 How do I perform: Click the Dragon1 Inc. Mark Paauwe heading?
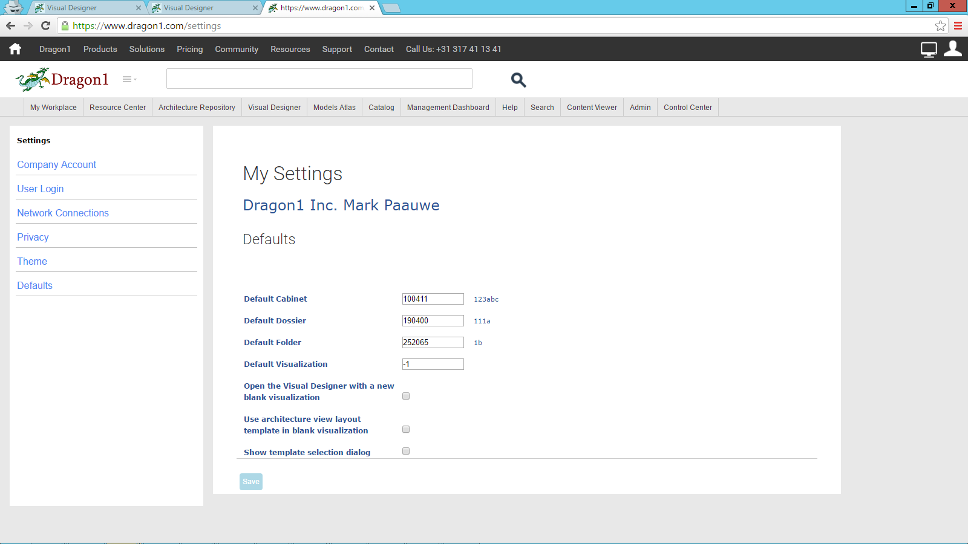[341, 205]
